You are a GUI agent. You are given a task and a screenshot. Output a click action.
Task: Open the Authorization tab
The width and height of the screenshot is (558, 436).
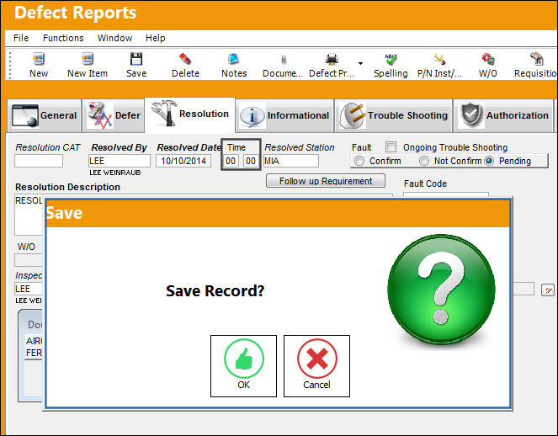pyautogui.click(x=503, y=115)
